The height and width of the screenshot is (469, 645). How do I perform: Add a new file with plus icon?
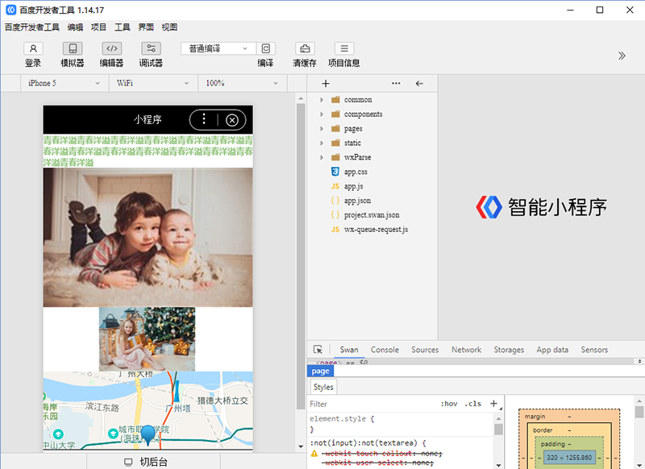tap(326, 83)
